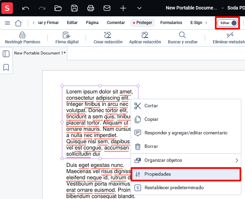Select the Crear redacción tool
245x199 pixels.
click(x=108, y=38)
